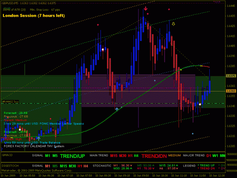The width and height of the screenshot is (237, 178).
Task: Click the 'M1 : 96.36' stochastic value
Action: (123, 165)
